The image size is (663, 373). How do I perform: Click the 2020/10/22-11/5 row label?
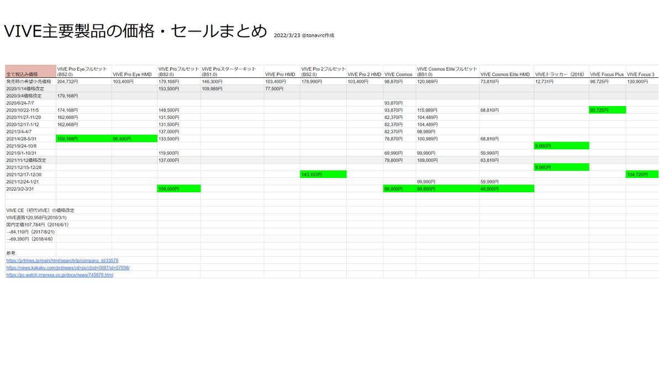(x=31, y=110)
